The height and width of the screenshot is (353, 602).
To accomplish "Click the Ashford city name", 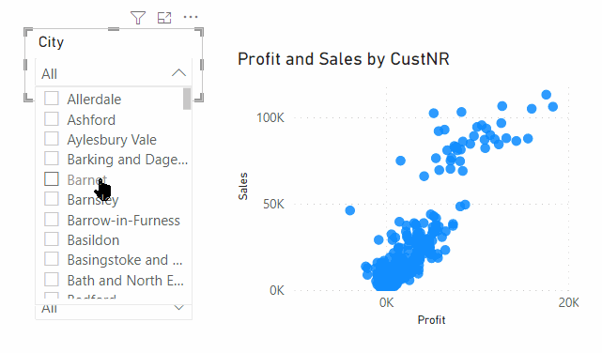I will (x=91, y=120).
